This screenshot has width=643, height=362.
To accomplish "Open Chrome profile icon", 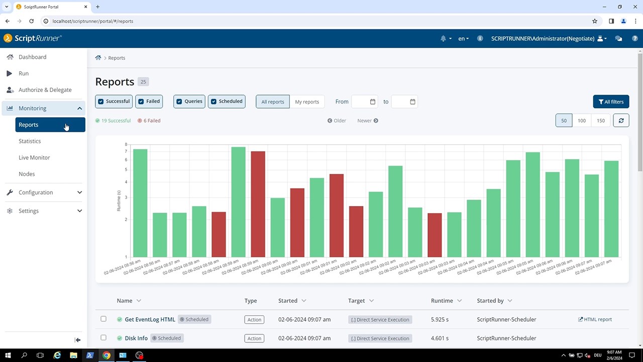I will click(x=623, y=21).
